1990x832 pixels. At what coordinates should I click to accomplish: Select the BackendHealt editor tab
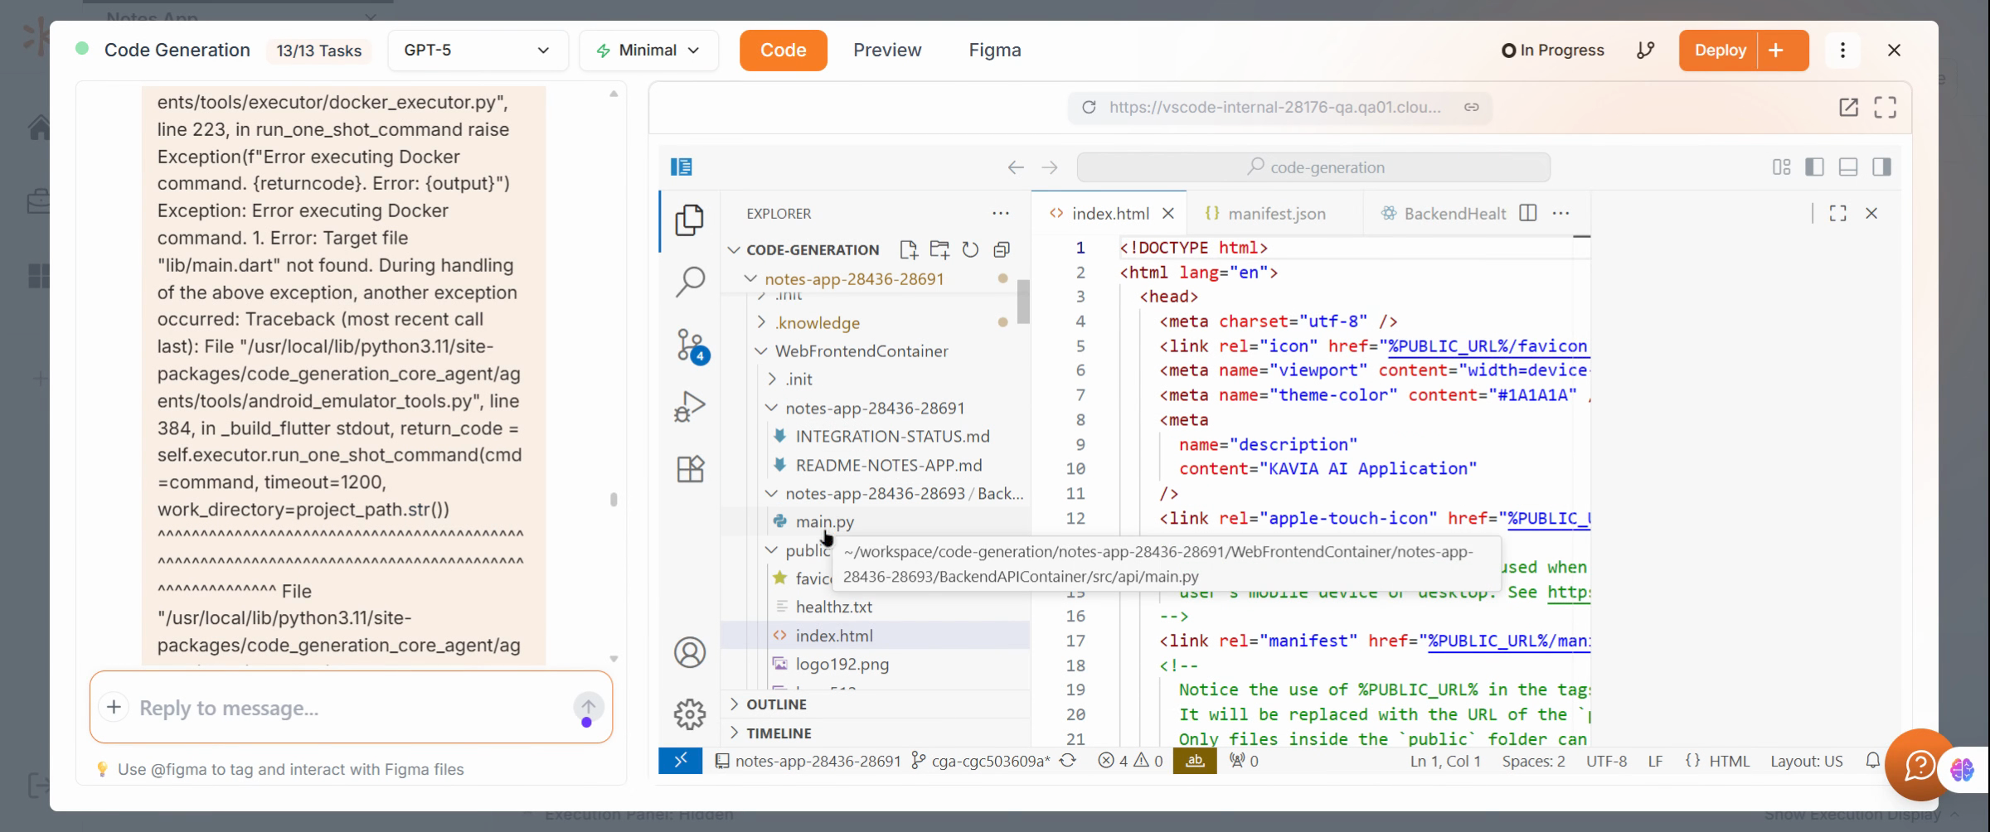tap(1441, 213)
